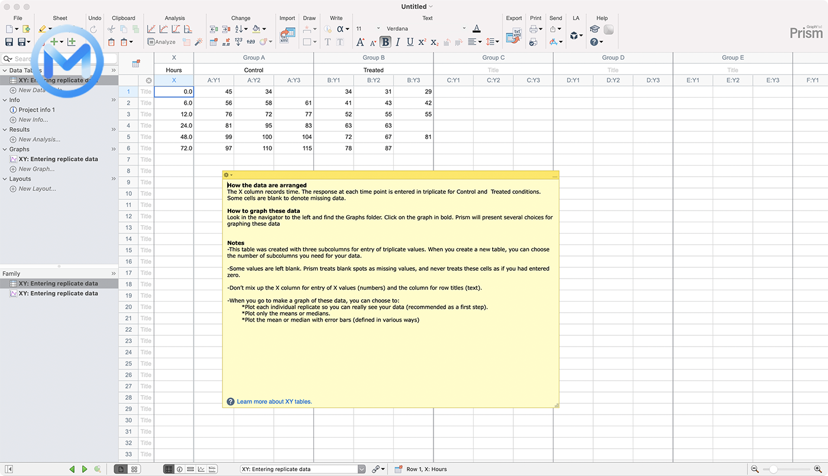Click the X column Hours title cell

(x=174, y=70)
